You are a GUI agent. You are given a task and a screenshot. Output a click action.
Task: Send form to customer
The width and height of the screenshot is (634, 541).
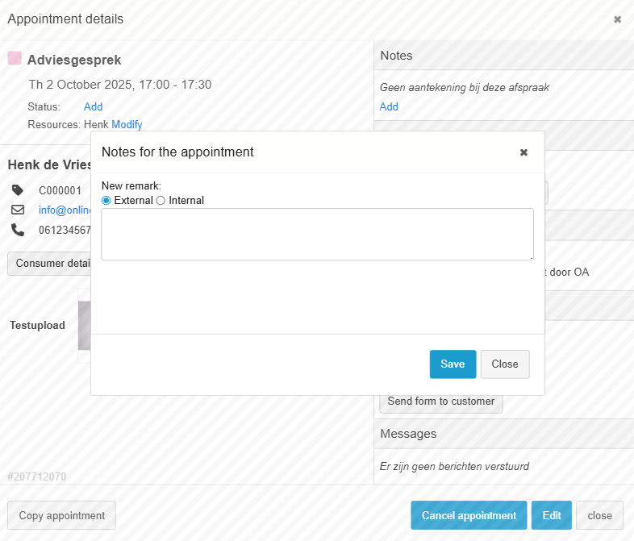pyautogui.click(x=440, y=402)
